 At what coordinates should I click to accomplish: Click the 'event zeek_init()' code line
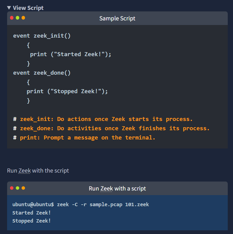point(42,36)
